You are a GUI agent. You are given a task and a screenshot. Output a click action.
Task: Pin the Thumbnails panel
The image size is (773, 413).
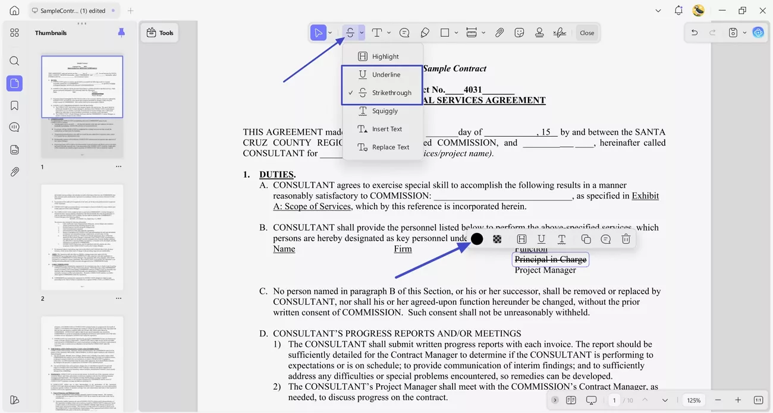(121, 33)
